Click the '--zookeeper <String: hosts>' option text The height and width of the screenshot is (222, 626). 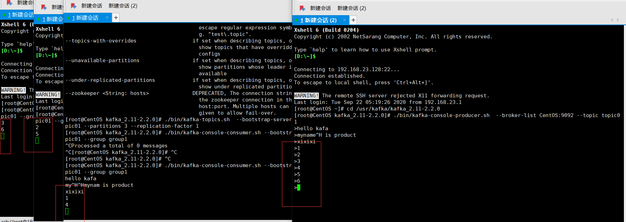pos(107,93)
